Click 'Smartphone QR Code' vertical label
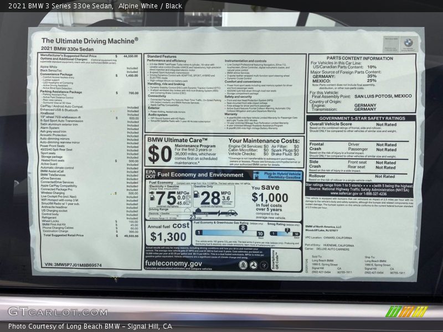The image size is (443, 332). coord(275,260)
